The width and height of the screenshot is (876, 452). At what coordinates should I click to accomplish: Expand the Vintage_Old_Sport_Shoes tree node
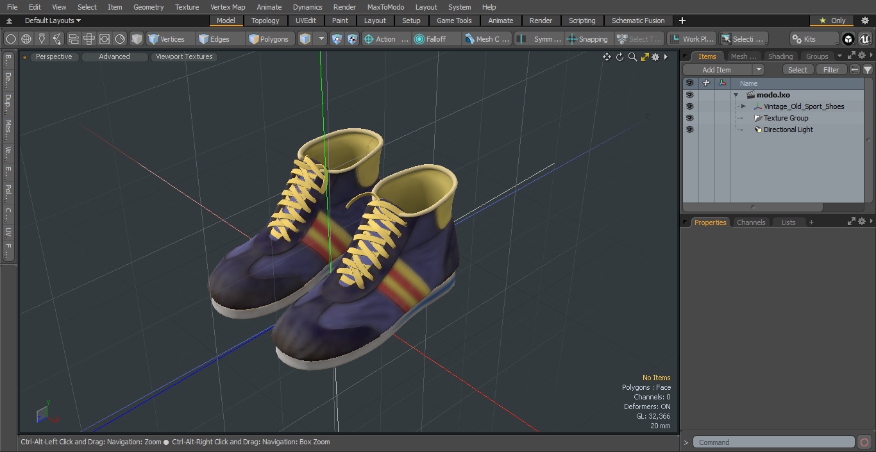coord(743,106)
